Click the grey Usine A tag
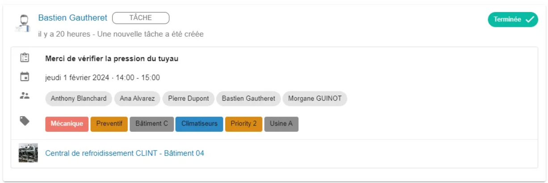 coord(281,124)
